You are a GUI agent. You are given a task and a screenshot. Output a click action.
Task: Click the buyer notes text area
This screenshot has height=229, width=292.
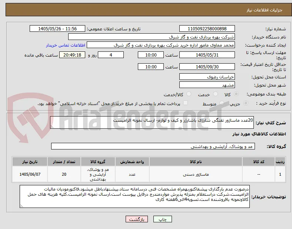click(135, 196)
